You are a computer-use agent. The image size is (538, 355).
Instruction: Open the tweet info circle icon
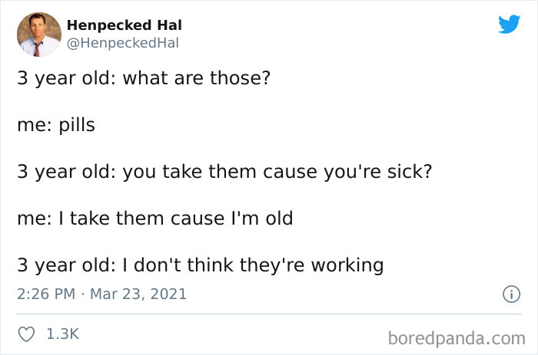coord(509,294)
